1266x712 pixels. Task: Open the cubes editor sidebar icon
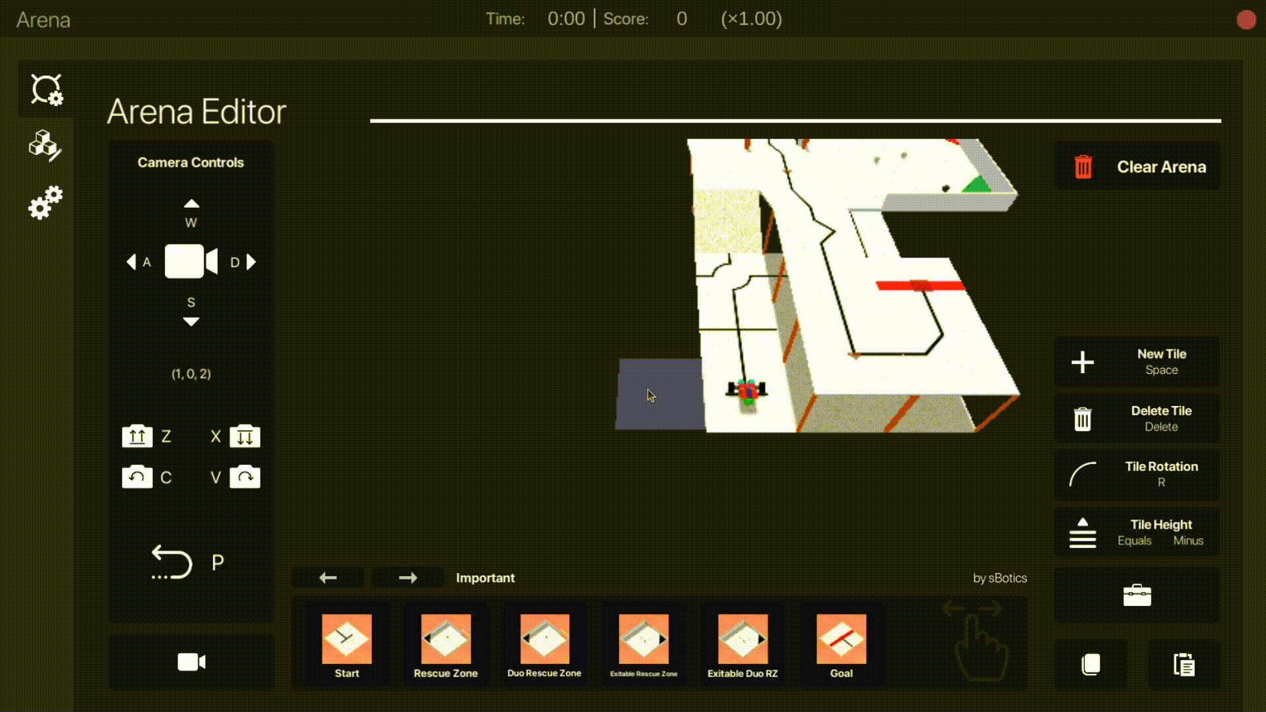pos(45,145)
